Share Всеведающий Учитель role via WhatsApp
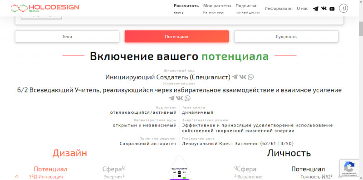 coord(187,98)
